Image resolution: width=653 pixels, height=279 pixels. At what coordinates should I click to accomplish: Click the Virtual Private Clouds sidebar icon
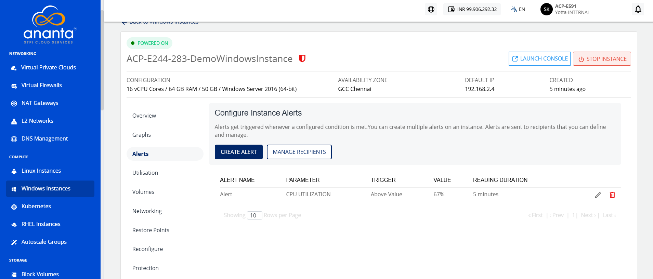tap(14, 68)
